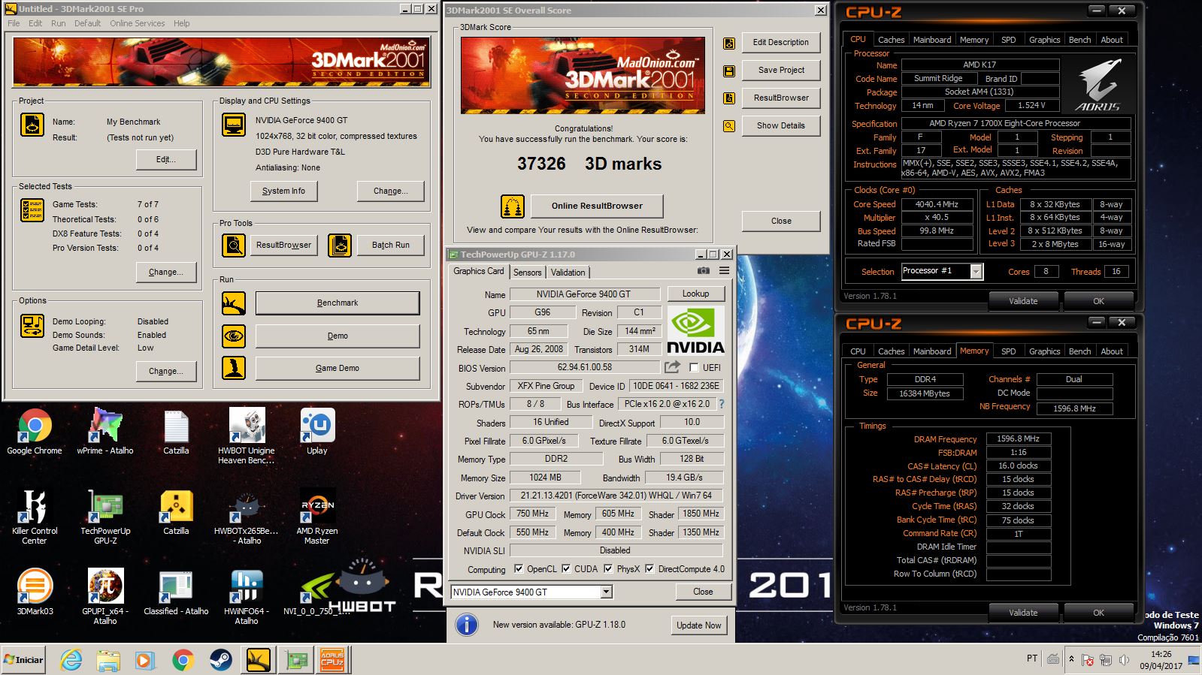Click Update Now for GPU-Z
Screen dimensions: 1202x675
point(698,625)
